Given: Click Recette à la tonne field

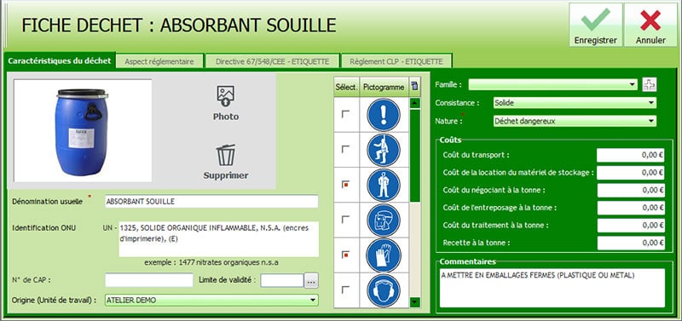Looking at the screenshot, I should (631, 243).
